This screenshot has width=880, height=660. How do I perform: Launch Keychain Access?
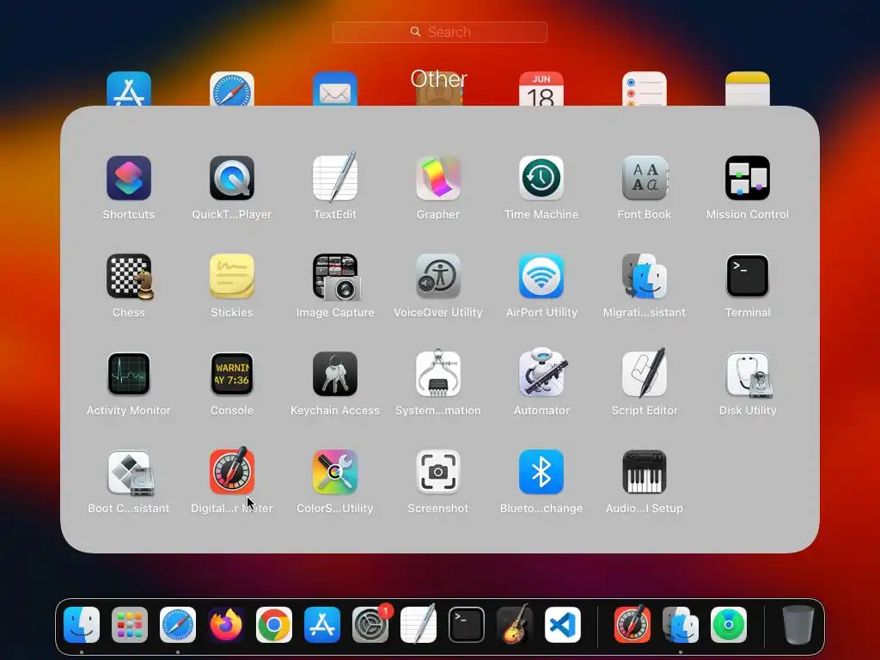coord(335,375)
